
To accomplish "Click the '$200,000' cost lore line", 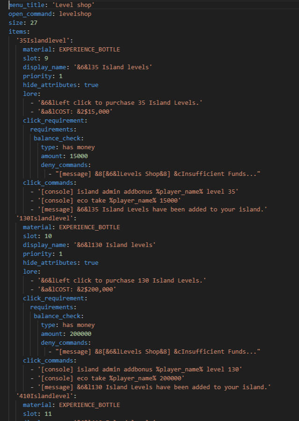I will [78, 289].
